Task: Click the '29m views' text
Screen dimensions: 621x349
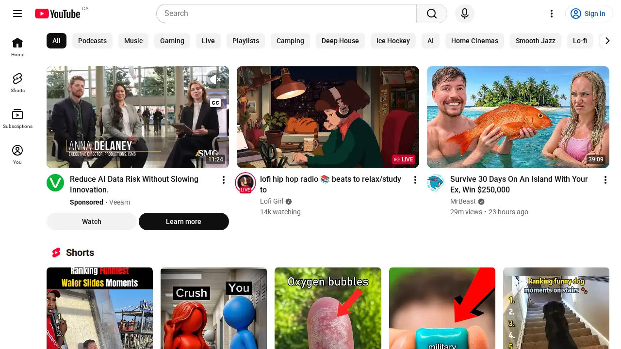Action: coord(466,212)
